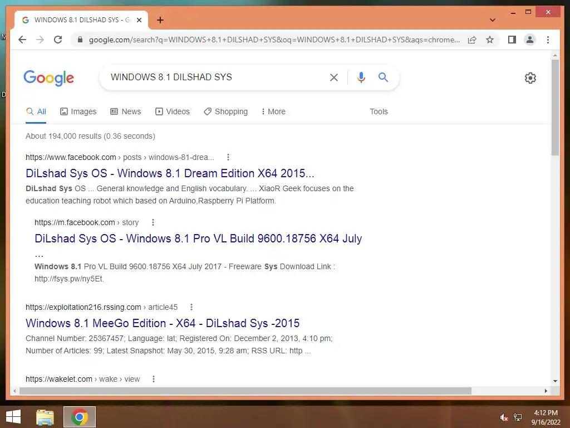
Task: Open options for the m.facebook.com story result
Action: click(153, 222)
